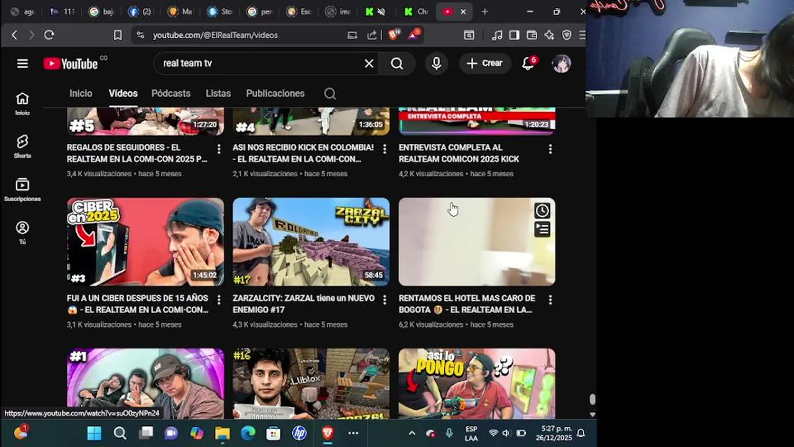Open a new browser tab
The image size is (794, 447).
coord(484,11)
